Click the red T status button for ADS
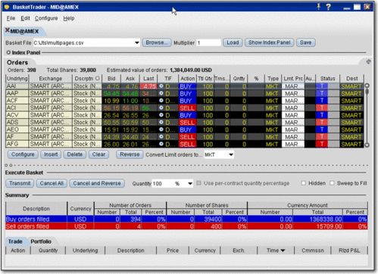 [322, 123]
